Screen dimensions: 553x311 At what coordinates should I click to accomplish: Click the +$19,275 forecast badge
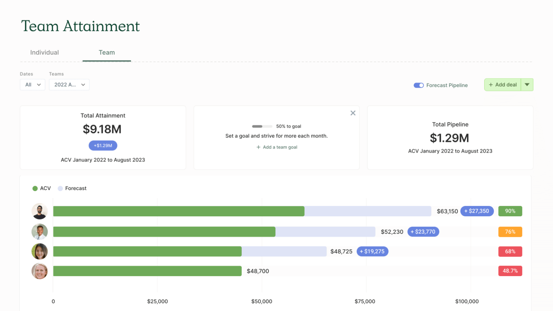coord(372,251)
